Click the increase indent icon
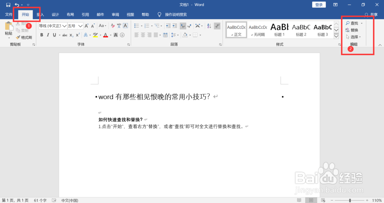Image resolution: width=384 pixels, height=203 pixels. 175,26
